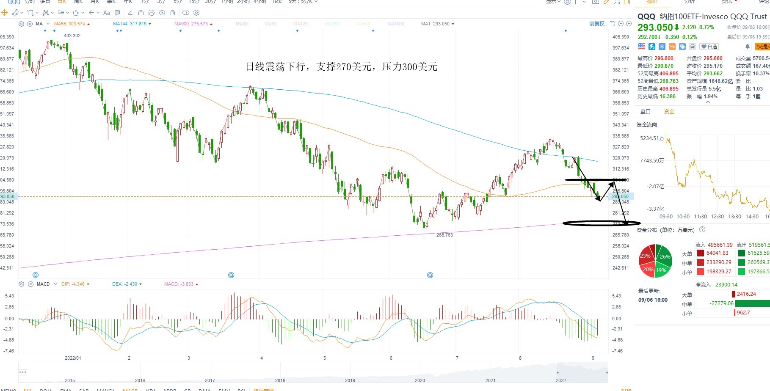Open drawing toolbar settings gear
The image size is (770, 391).
196,13
